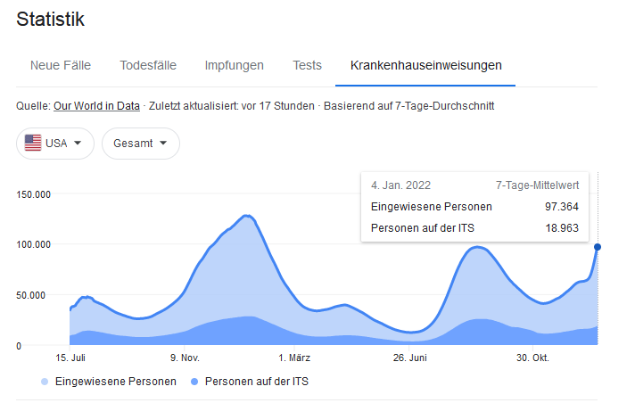
Task: Click the light blue legend dot for Eingewiesene Personen
Action: click(45, 382)
